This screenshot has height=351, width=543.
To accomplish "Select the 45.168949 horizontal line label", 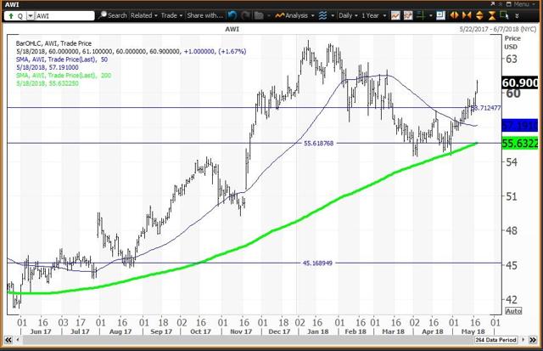I will tap(317, 263).
